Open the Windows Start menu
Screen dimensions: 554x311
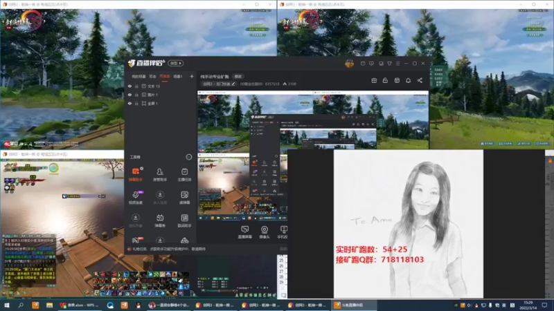click(x=7, y=305)
